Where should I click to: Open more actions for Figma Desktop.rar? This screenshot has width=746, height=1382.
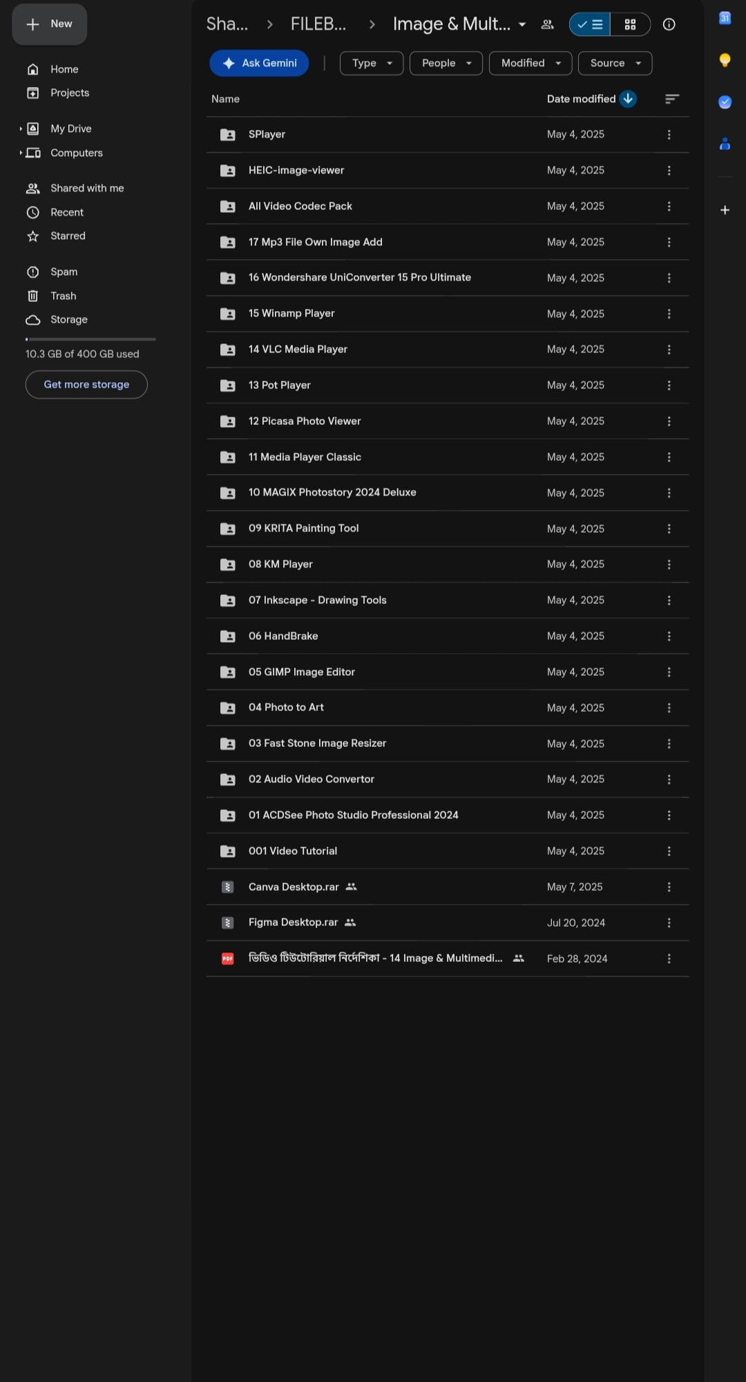coord(669,922)
